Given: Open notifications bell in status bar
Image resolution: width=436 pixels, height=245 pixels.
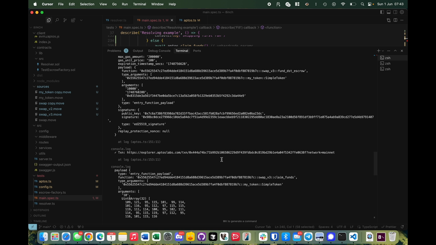Looking at the screenshot, I should tap(402, 227).
